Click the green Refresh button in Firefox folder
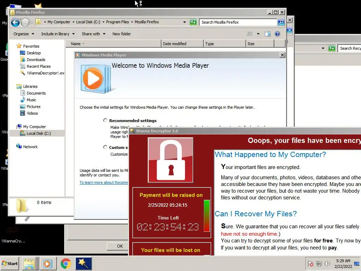The width and height of the screenshot is (361, 271). point(193,22)
